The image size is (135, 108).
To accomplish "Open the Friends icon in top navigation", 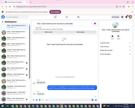I will pyautogui.click(x=67, y=17).
